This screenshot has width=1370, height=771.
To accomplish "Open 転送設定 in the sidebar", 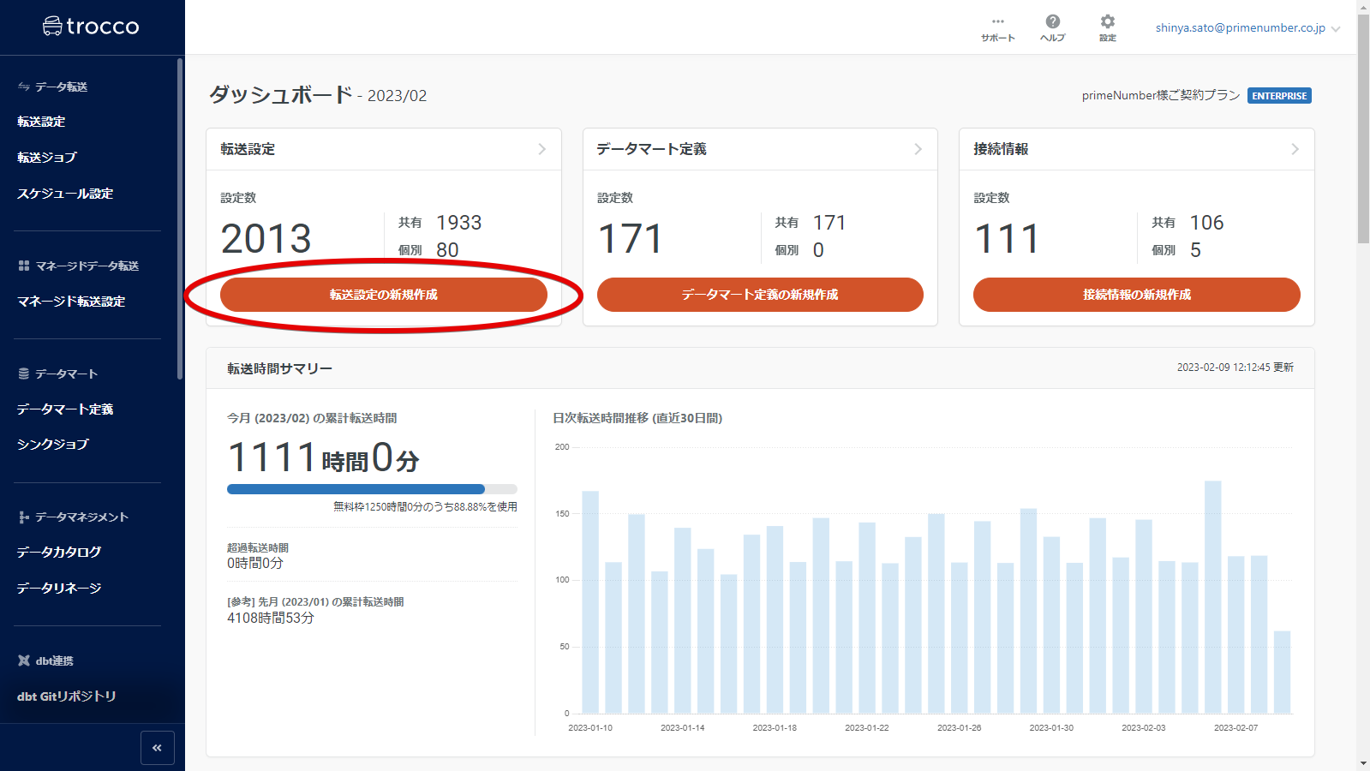I will 41,122.
